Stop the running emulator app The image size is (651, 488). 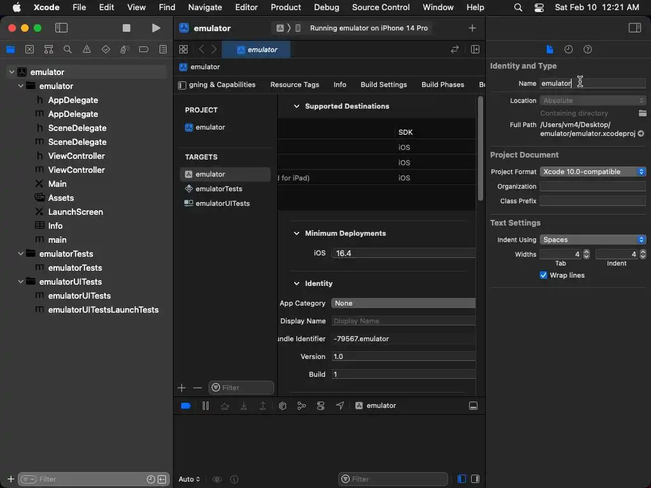tap(127, 28)
